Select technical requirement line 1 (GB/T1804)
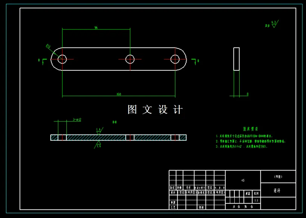The width and height of the screenshot is (306, 218). coord(244,136)
